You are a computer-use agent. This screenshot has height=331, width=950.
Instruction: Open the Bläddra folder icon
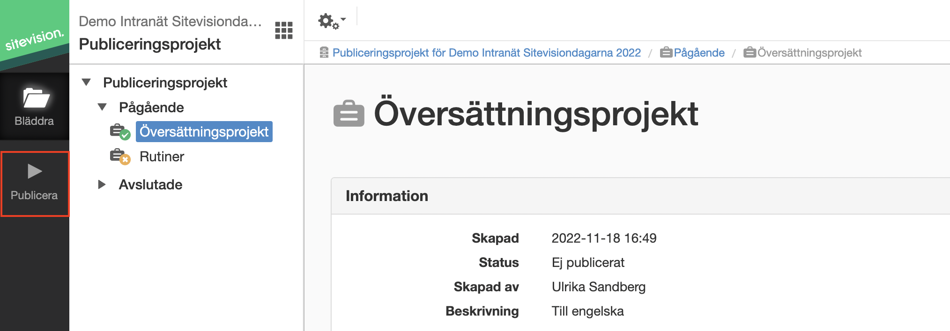click(36, 98)
